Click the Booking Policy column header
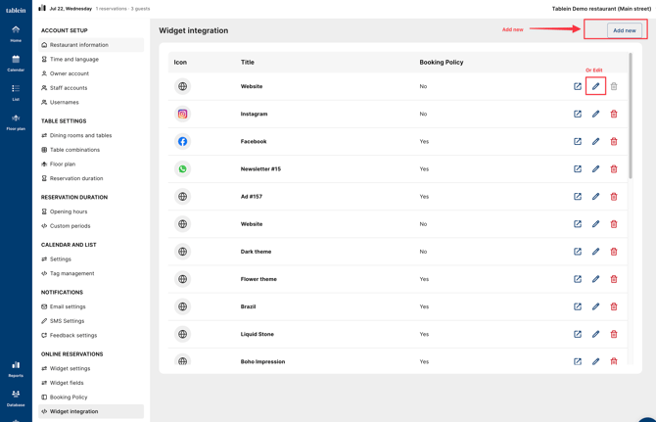Screen dimensions: 656x422 click(x=442, y=62)
